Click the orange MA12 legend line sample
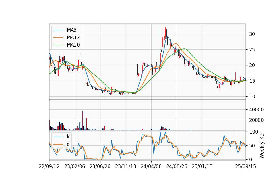The width and height of the screenshot is (273, 196). click(58, 37)
